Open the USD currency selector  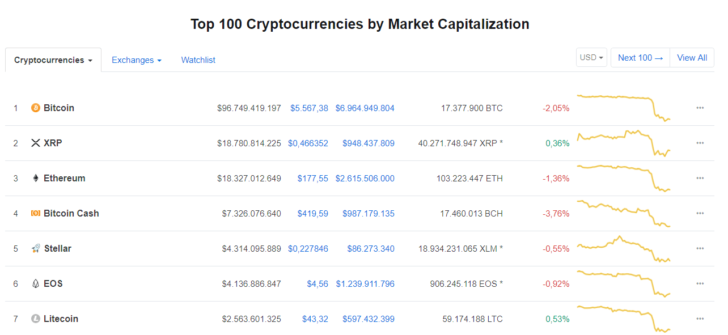point(591,57)
